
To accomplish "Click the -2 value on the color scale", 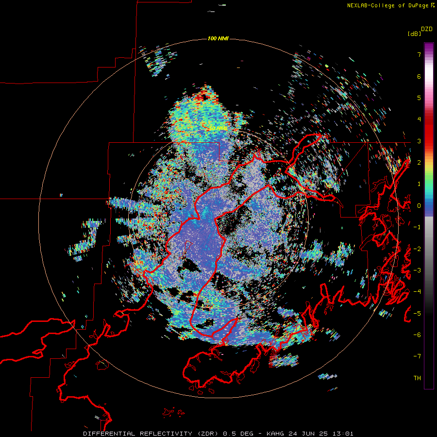I will [x=417, y=249].
